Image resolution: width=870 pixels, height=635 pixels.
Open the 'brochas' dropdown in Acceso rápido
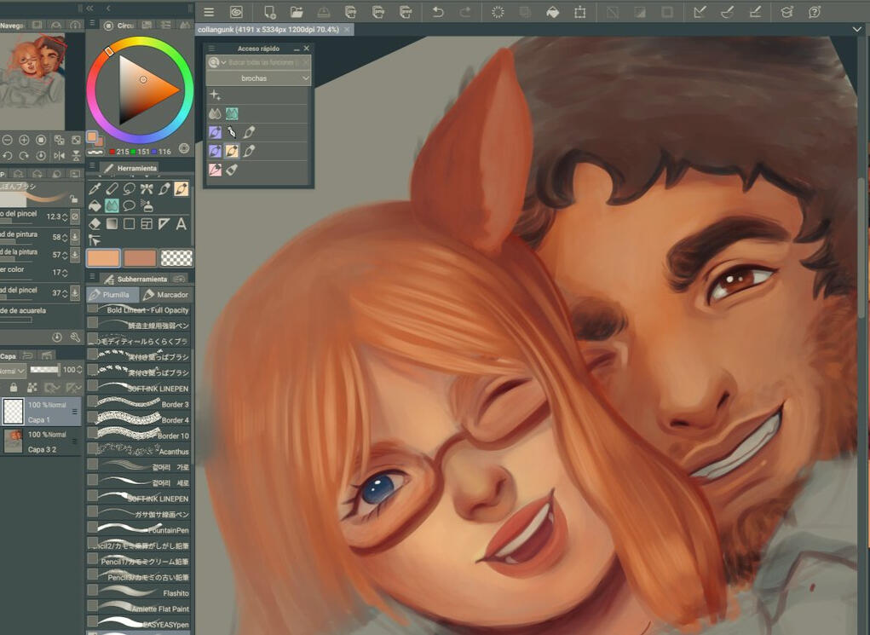(x=259, y=78)
